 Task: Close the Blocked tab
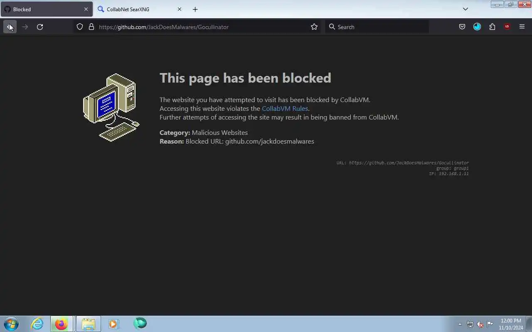[86, 9]
